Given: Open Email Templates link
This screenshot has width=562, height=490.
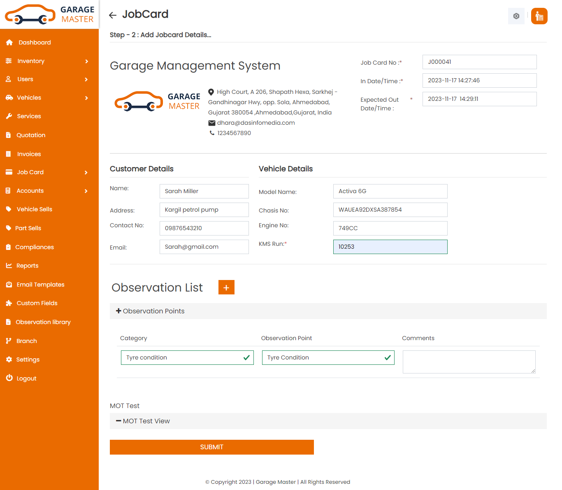Looking at the screenshot, I should coord(40,285).
